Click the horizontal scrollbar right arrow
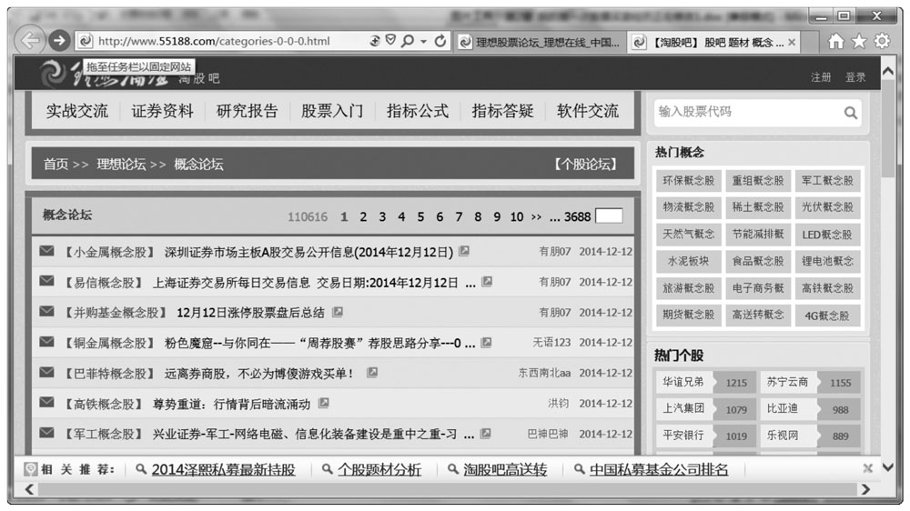The width and height of the screenshot is (910, 511). tap(865, 489)
